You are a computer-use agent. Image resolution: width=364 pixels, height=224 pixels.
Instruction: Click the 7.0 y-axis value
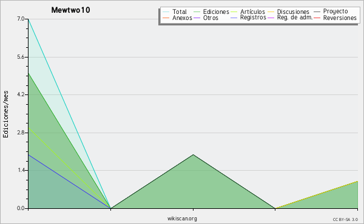coord(21,19)
